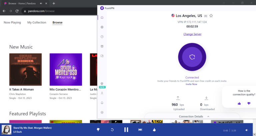This screenshot has width=256, height=136.
Task: Favorite Los Angeles server with star
Action: (211, 16)
